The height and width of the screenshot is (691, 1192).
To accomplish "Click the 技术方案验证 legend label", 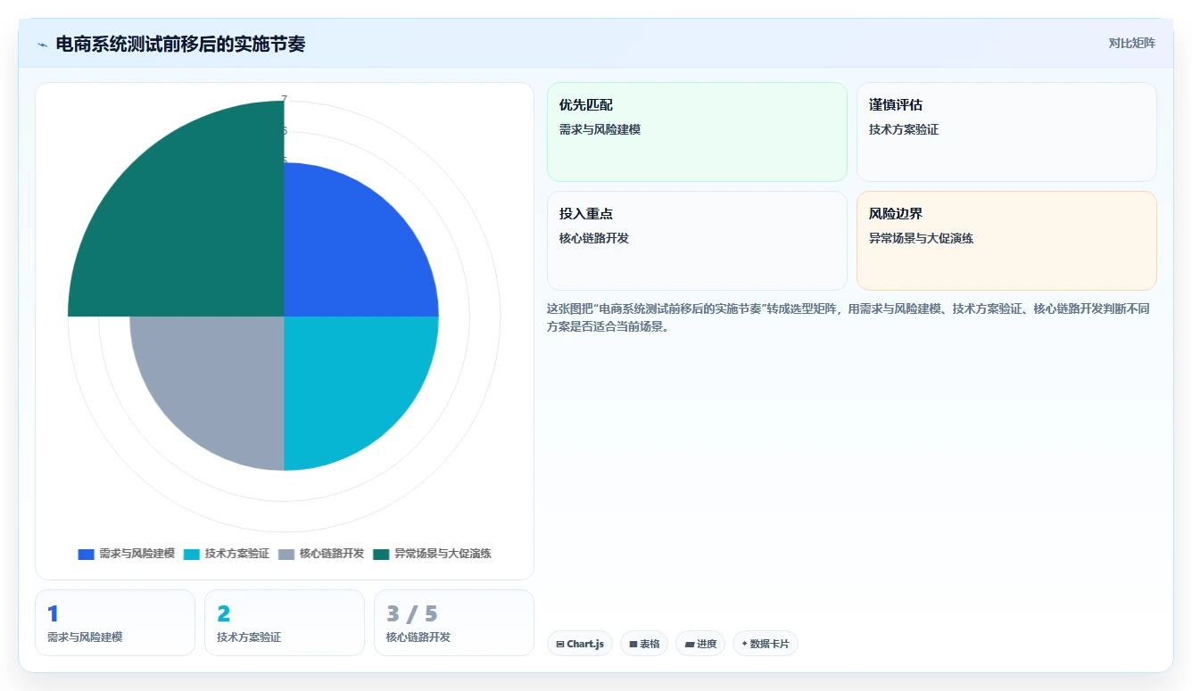I will (x=237, y=554).
